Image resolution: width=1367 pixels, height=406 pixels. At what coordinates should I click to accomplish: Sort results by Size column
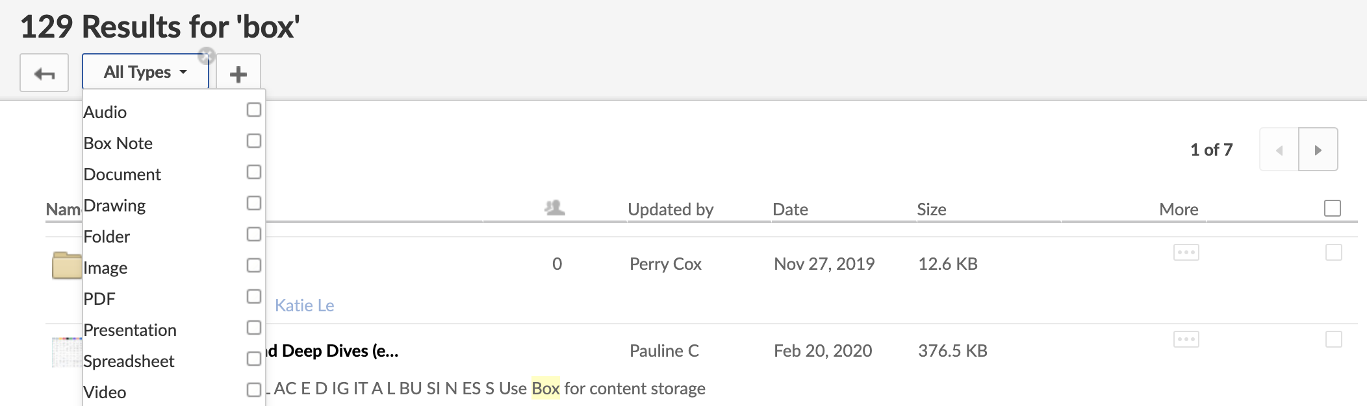tap(931, 209)
